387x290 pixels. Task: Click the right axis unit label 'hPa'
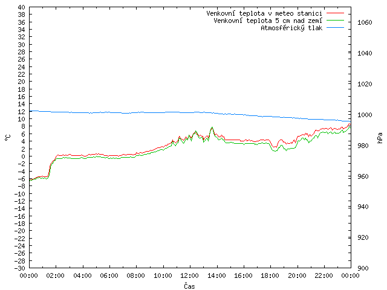380,138
